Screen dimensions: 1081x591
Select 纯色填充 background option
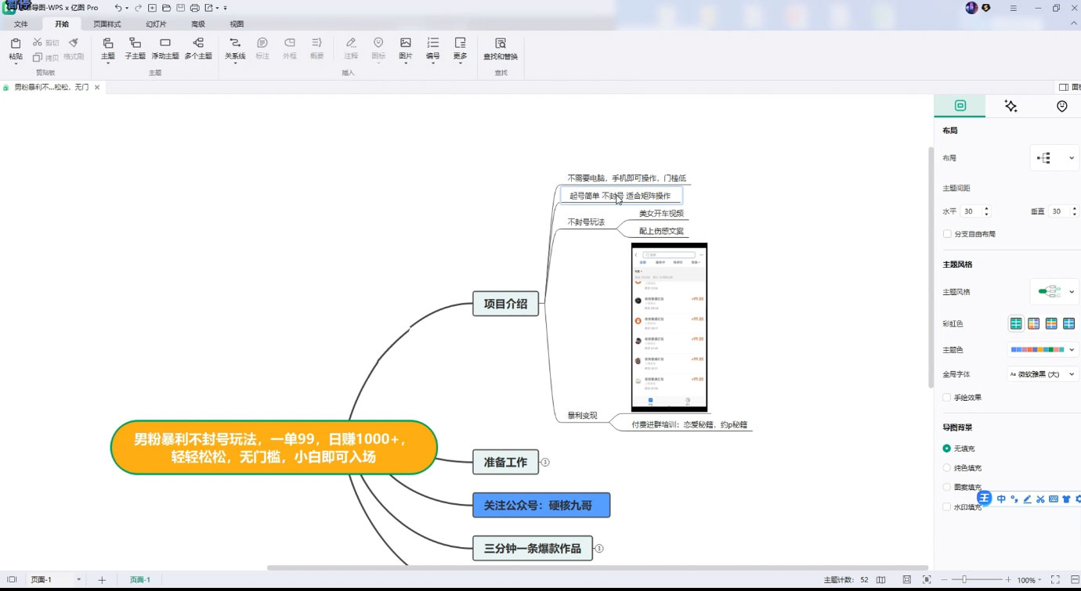click(947, 468)
